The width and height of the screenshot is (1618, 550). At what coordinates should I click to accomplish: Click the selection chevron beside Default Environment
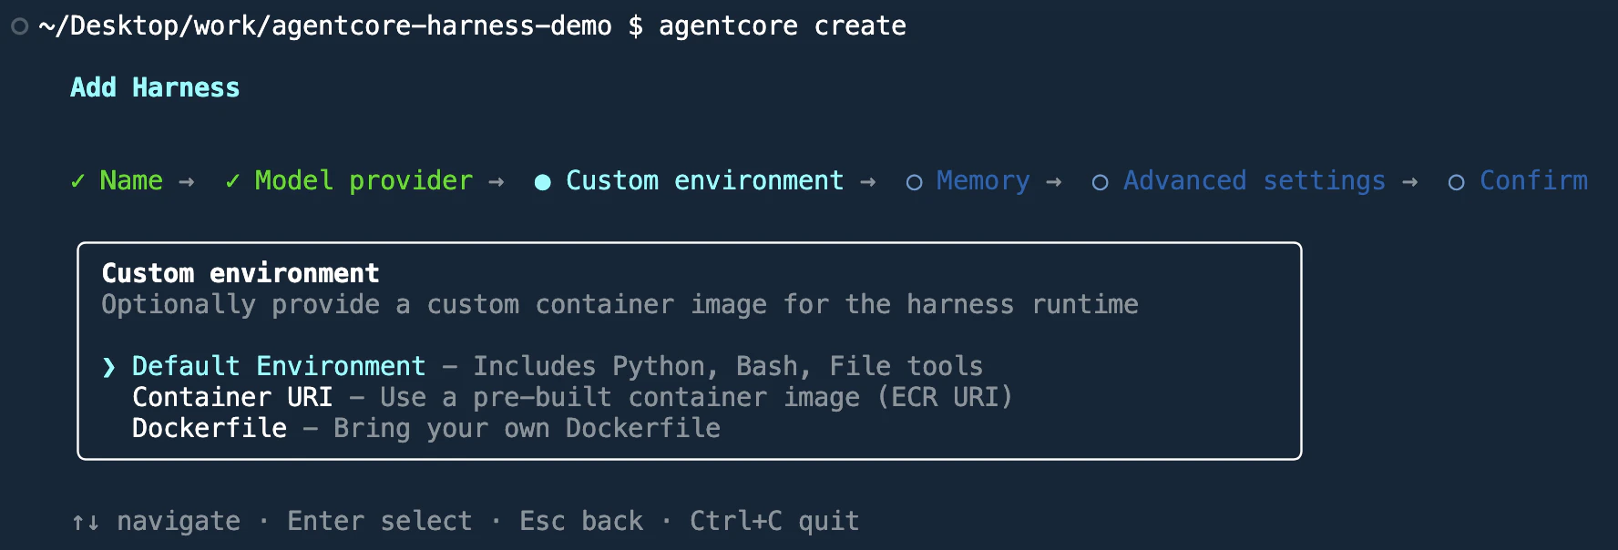109,367
